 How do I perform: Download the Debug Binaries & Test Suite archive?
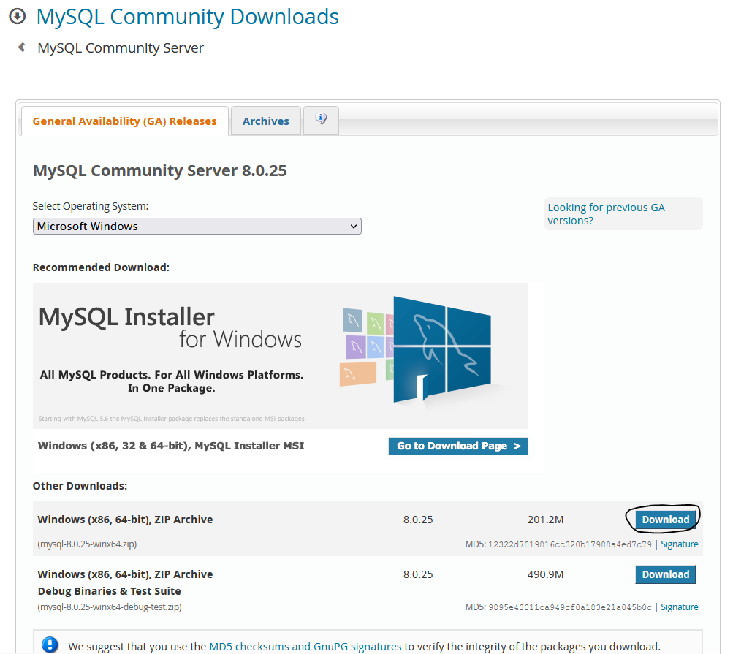664,574
